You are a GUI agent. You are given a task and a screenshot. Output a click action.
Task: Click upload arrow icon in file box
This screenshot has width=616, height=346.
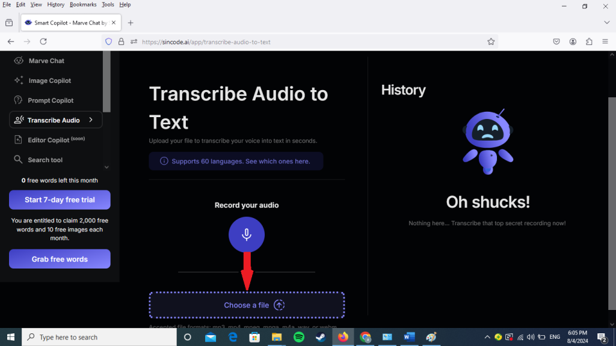click(279, 305)
